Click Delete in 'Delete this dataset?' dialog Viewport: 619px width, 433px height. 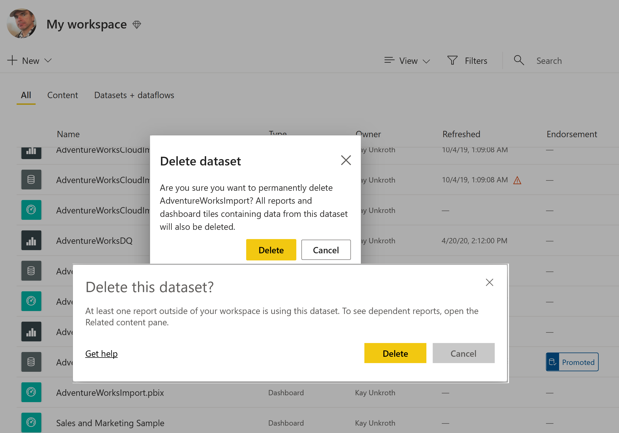[x=395, y=353]
